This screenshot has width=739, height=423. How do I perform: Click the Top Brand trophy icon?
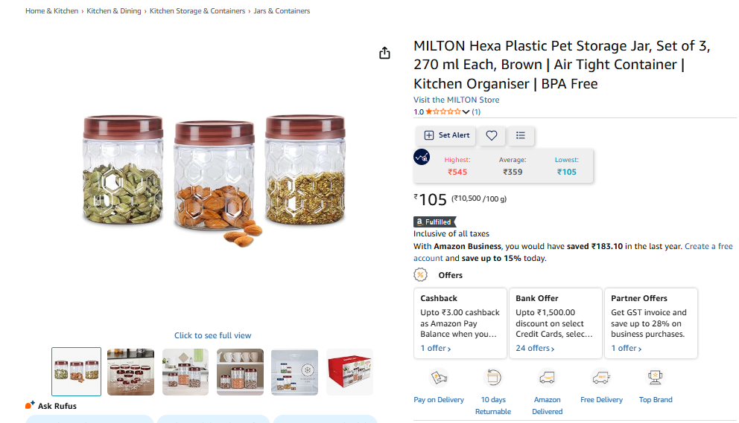pyautogui.click(x=656, y=378)
